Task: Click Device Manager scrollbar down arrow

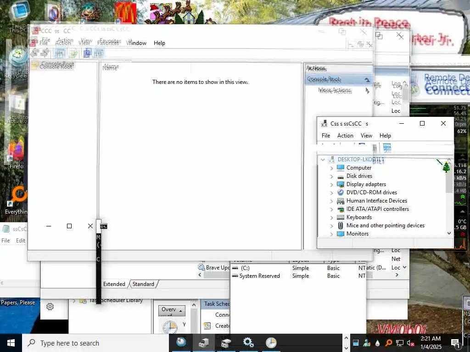Action: (449, 233)
